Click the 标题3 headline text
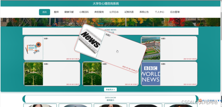The height and width of the screenshot is (107, 222). coord(163,39)
